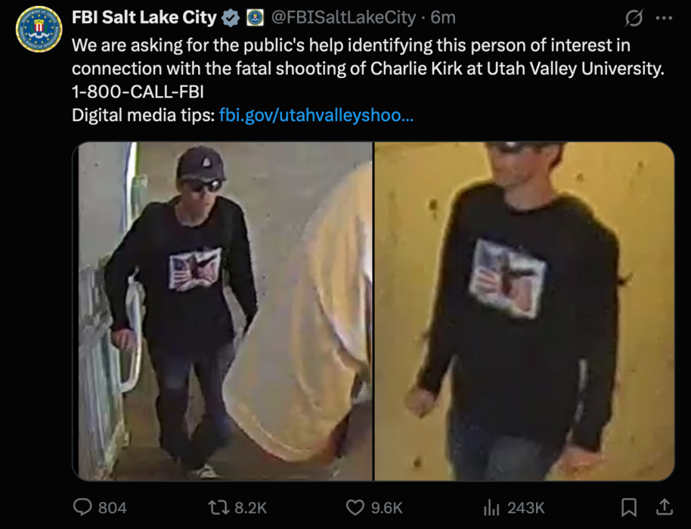Open the right surveillance photo
The height and width of the screenshot is (529, 691).
pos(525,311)
